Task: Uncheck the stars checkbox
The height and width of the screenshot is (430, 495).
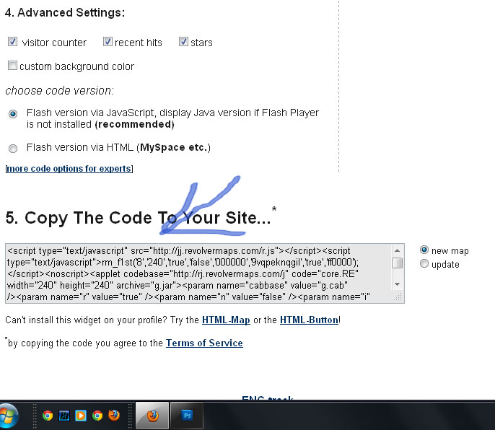Action: coord(183,42)
